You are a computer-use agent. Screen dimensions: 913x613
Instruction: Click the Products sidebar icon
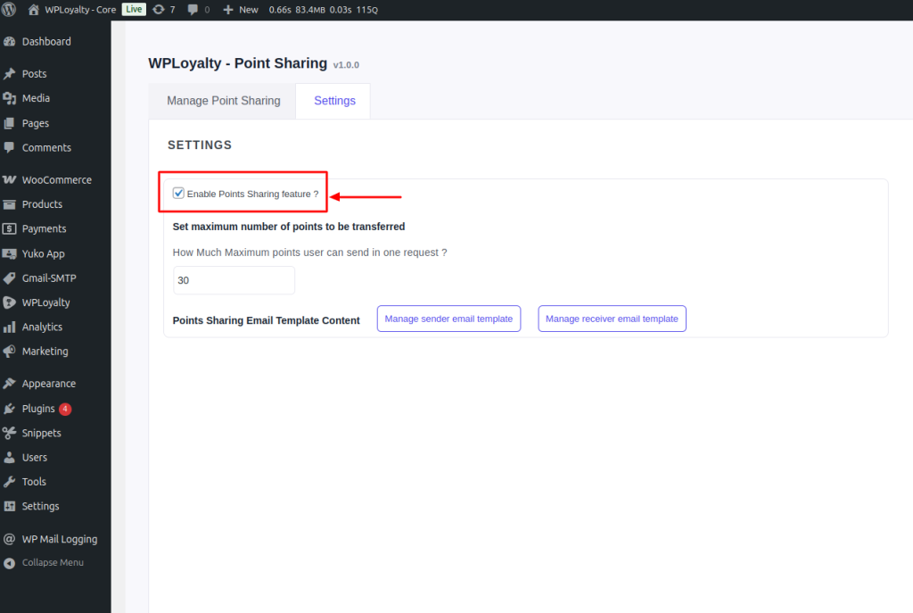point(12,204)
